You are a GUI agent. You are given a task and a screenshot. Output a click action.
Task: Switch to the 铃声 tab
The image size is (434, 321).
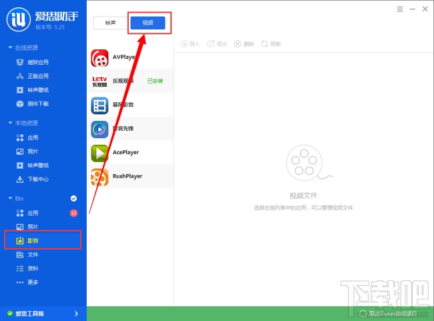click(x=111, y=23)
